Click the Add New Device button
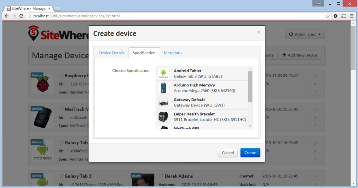 click(300, 55)
